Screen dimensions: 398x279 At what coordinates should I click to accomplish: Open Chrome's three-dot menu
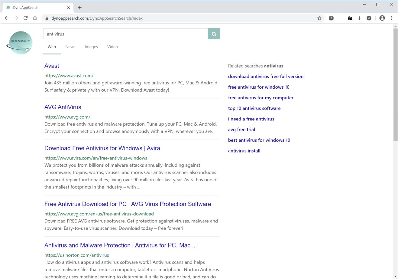point(391,18)
